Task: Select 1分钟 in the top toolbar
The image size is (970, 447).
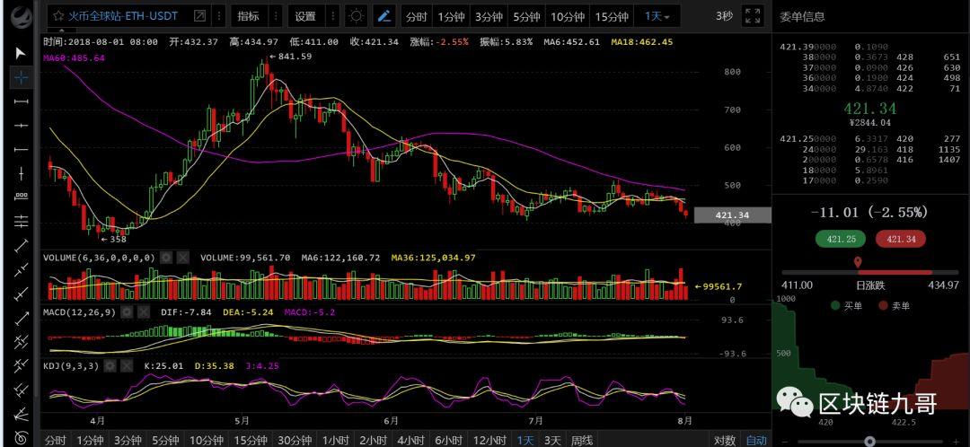Action: tap(451, 17)
